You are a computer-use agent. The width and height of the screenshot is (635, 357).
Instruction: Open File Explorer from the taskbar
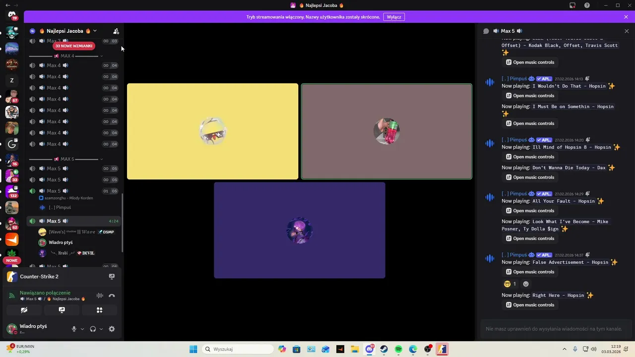point(355,349)
